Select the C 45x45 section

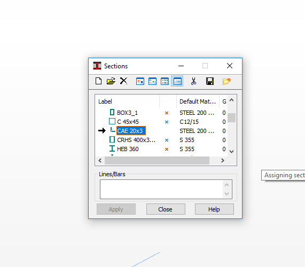128,122
